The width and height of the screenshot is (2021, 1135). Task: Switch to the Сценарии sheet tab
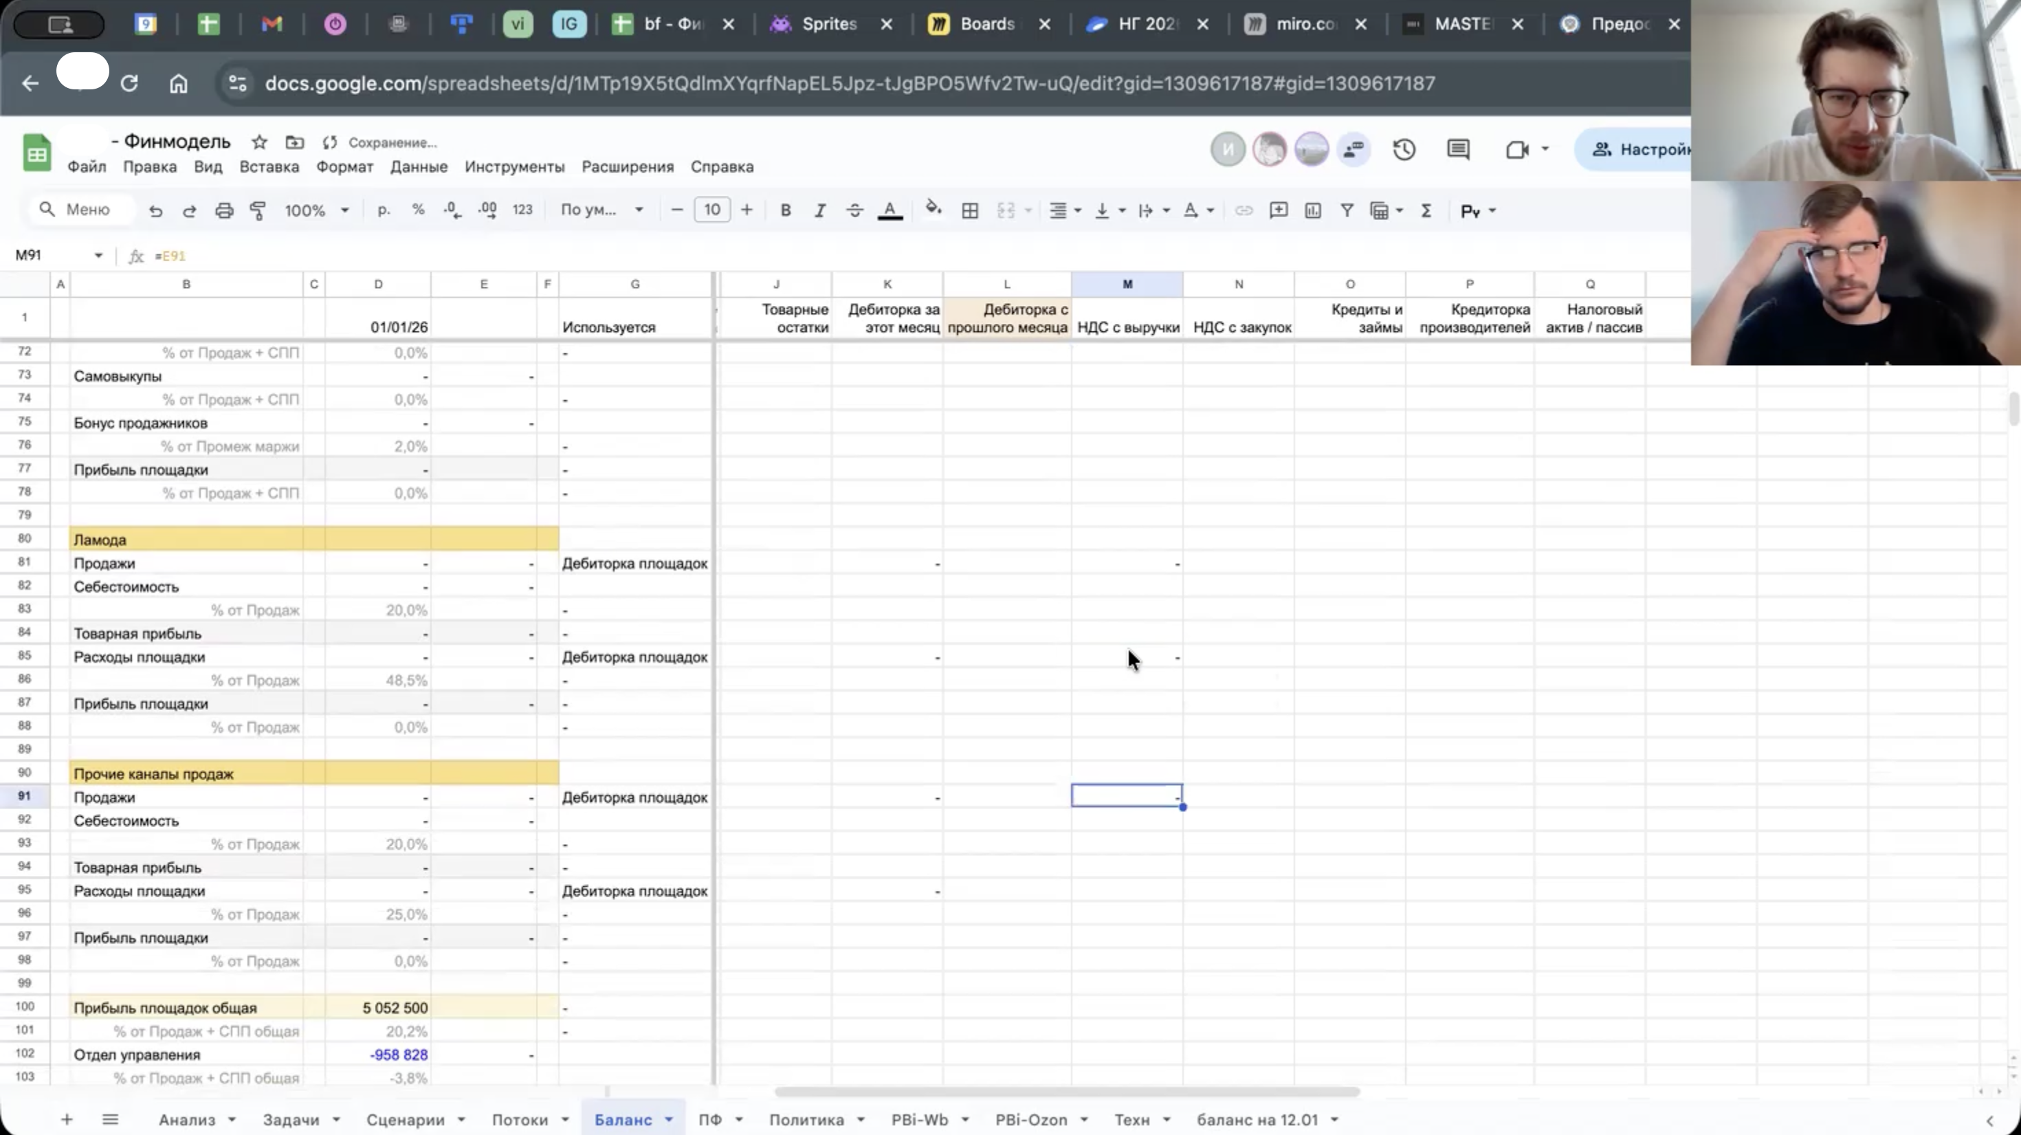[x=405, y=1120]
